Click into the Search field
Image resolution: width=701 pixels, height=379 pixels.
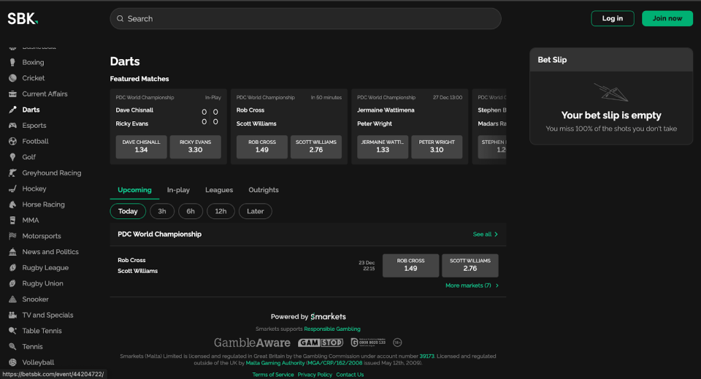click(305, 19)
